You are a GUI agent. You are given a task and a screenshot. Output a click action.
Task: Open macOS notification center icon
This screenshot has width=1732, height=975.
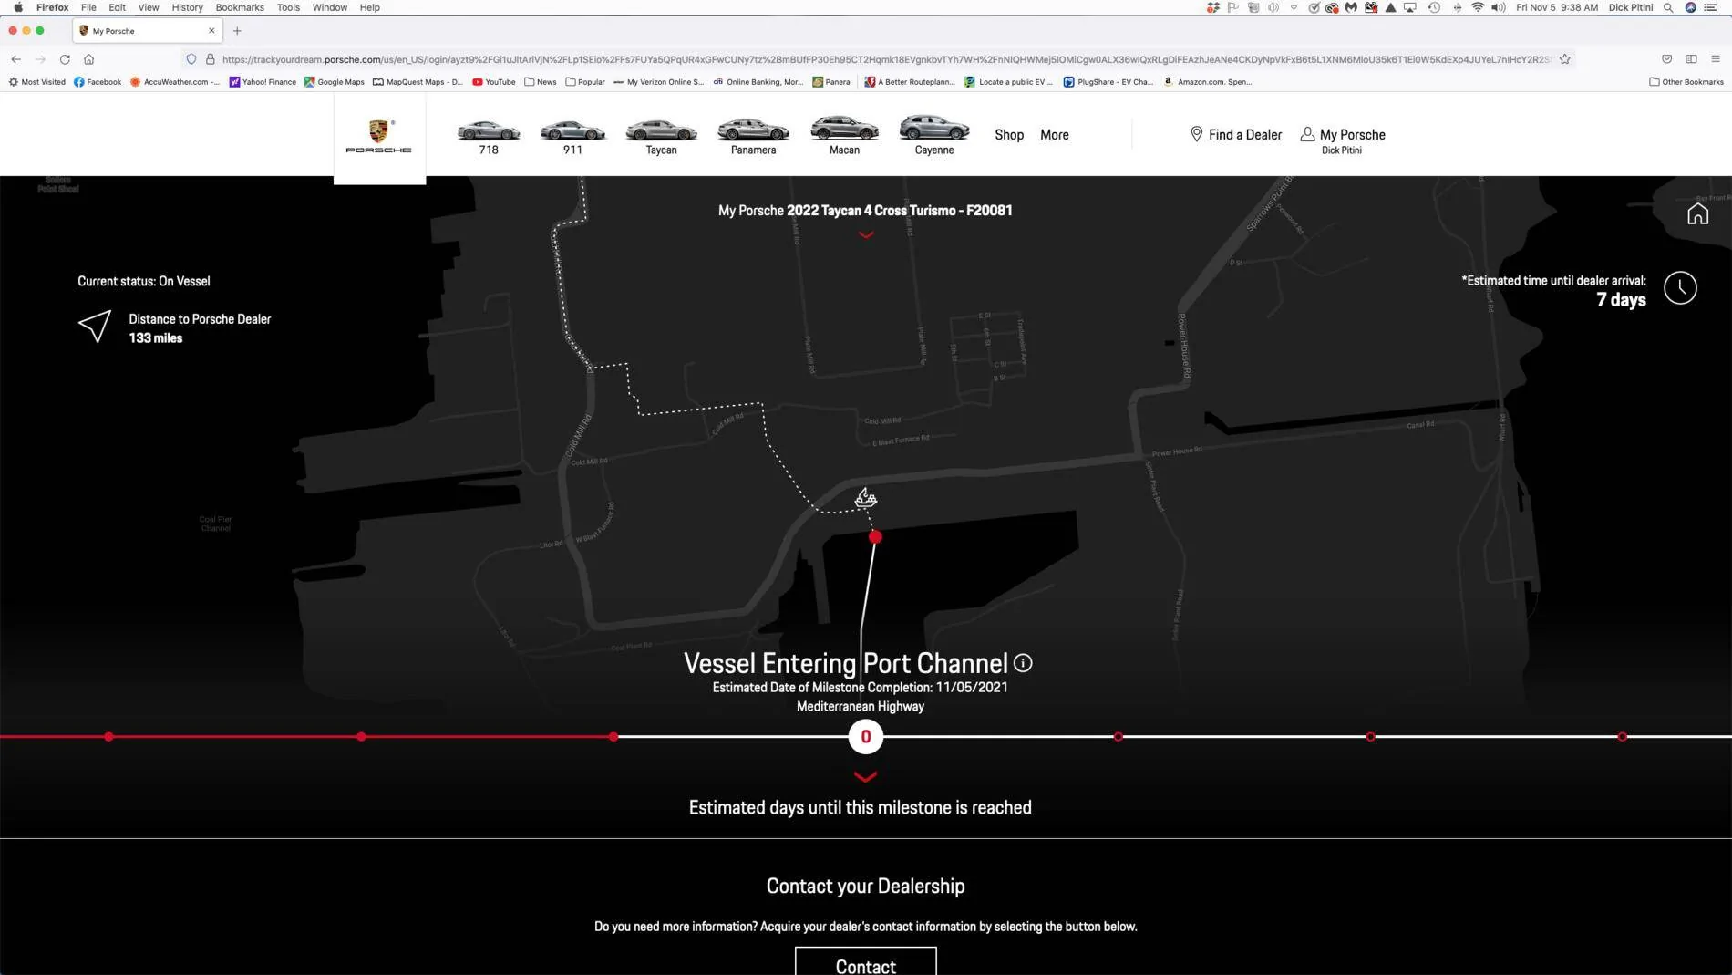tap(1711, 7)
